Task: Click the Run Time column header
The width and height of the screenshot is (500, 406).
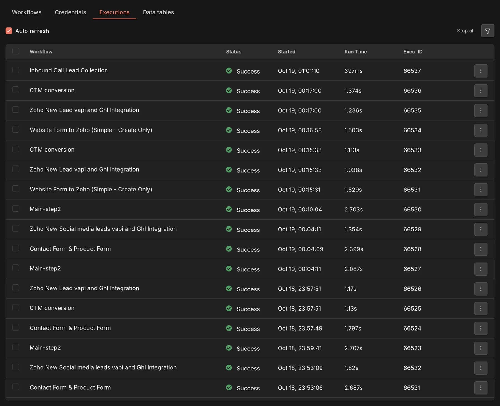Action: pos(356,52)
